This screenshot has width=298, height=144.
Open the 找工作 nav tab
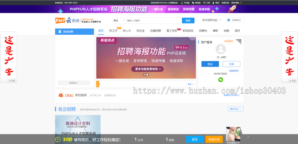113,31
